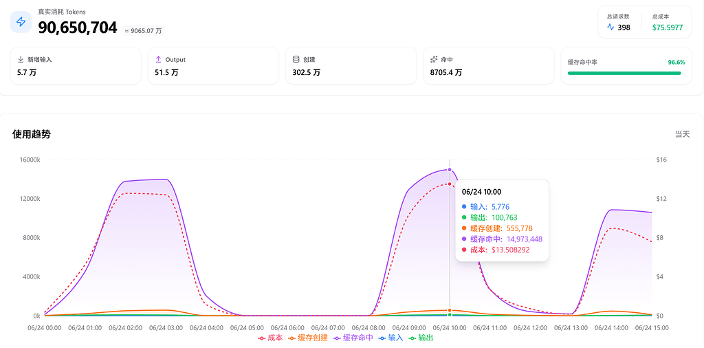This screenshot has width=704, height=348.
Task: Click the download icon beside 新增输入
Action: (x=20, y=59)
